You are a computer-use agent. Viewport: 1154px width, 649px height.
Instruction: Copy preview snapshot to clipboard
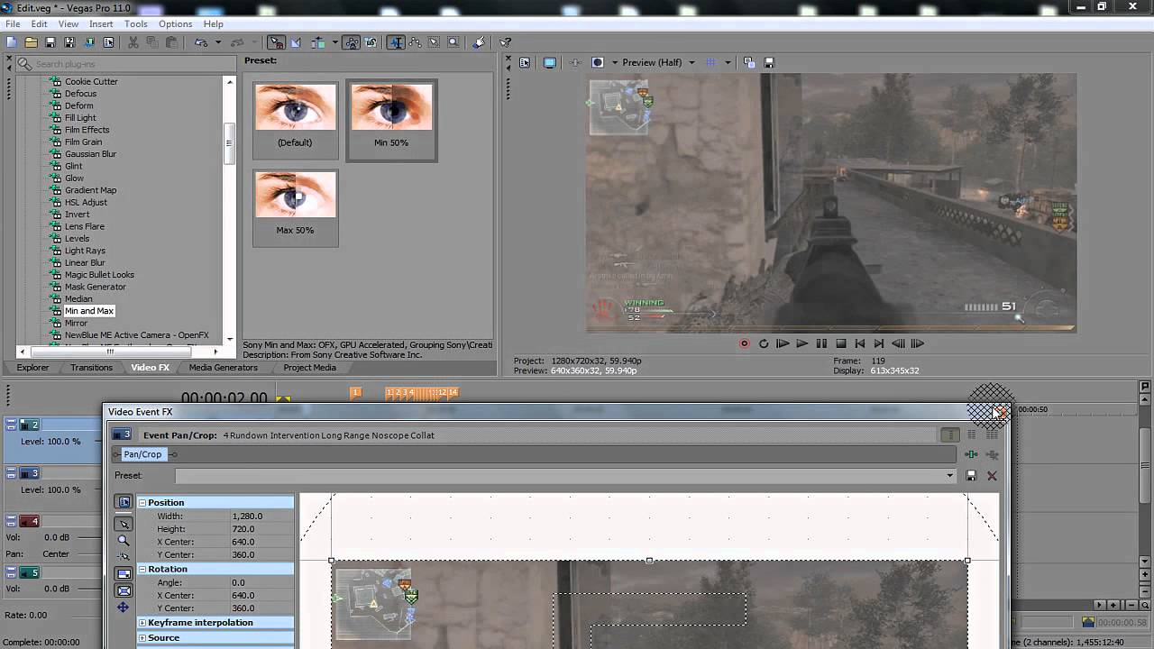[x=749, y=62]
